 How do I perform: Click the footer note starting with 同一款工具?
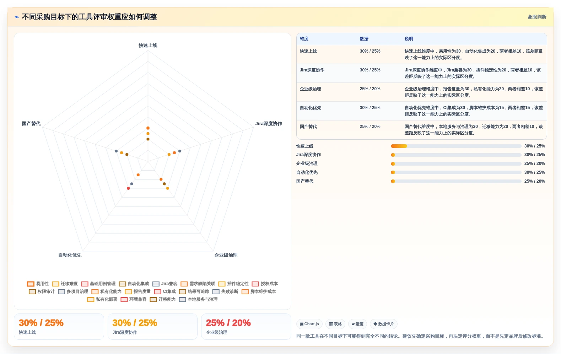[421, 336]
